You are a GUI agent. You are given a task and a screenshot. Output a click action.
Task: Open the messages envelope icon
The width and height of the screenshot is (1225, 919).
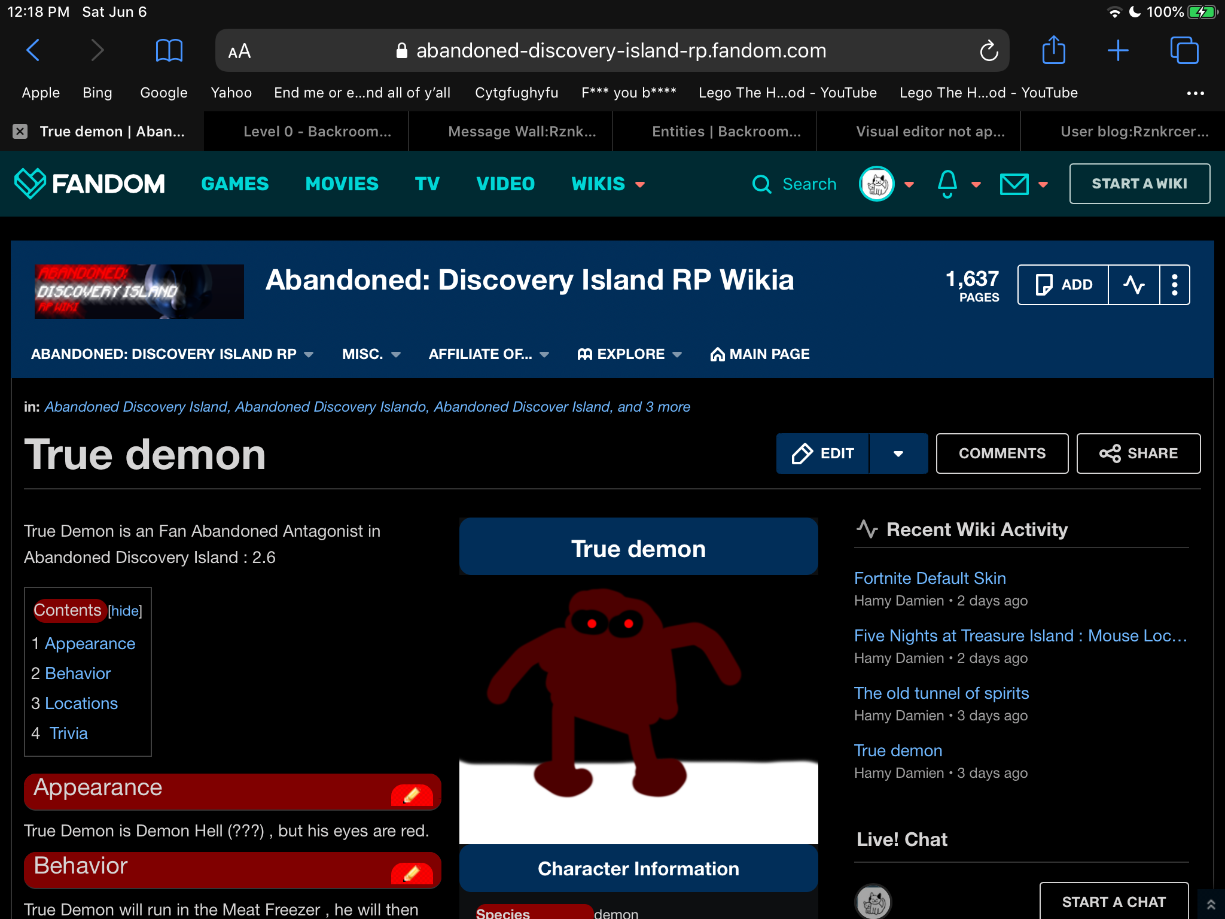1014,184
